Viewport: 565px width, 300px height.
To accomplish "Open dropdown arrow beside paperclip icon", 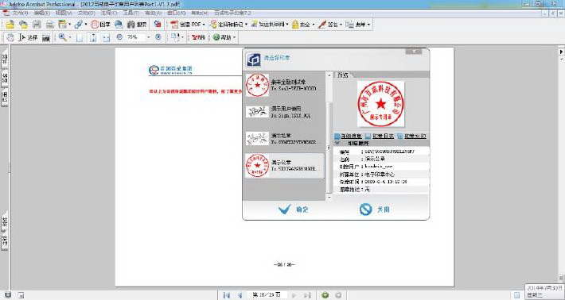I will (x=86, y=25).
